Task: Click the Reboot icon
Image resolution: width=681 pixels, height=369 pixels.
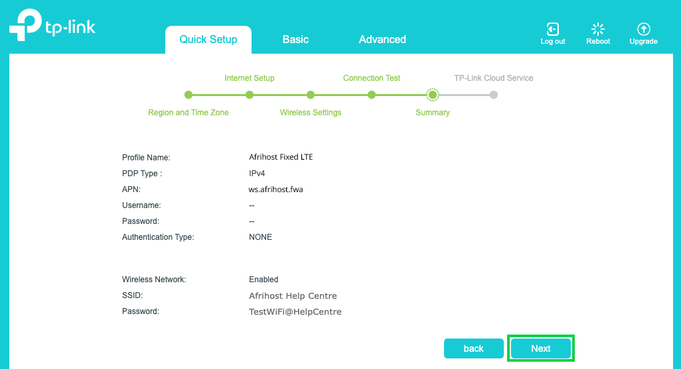Action: [x=598, y=29]
